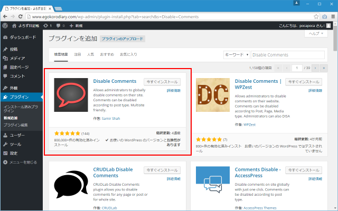Switch to お気に入り favorites tab
Screen dimensions: 338x211
pos(128,54)
